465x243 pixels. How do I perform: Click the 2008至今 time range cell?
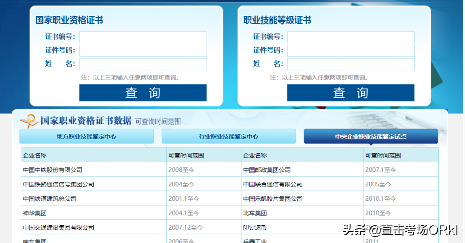coord(204,170)
